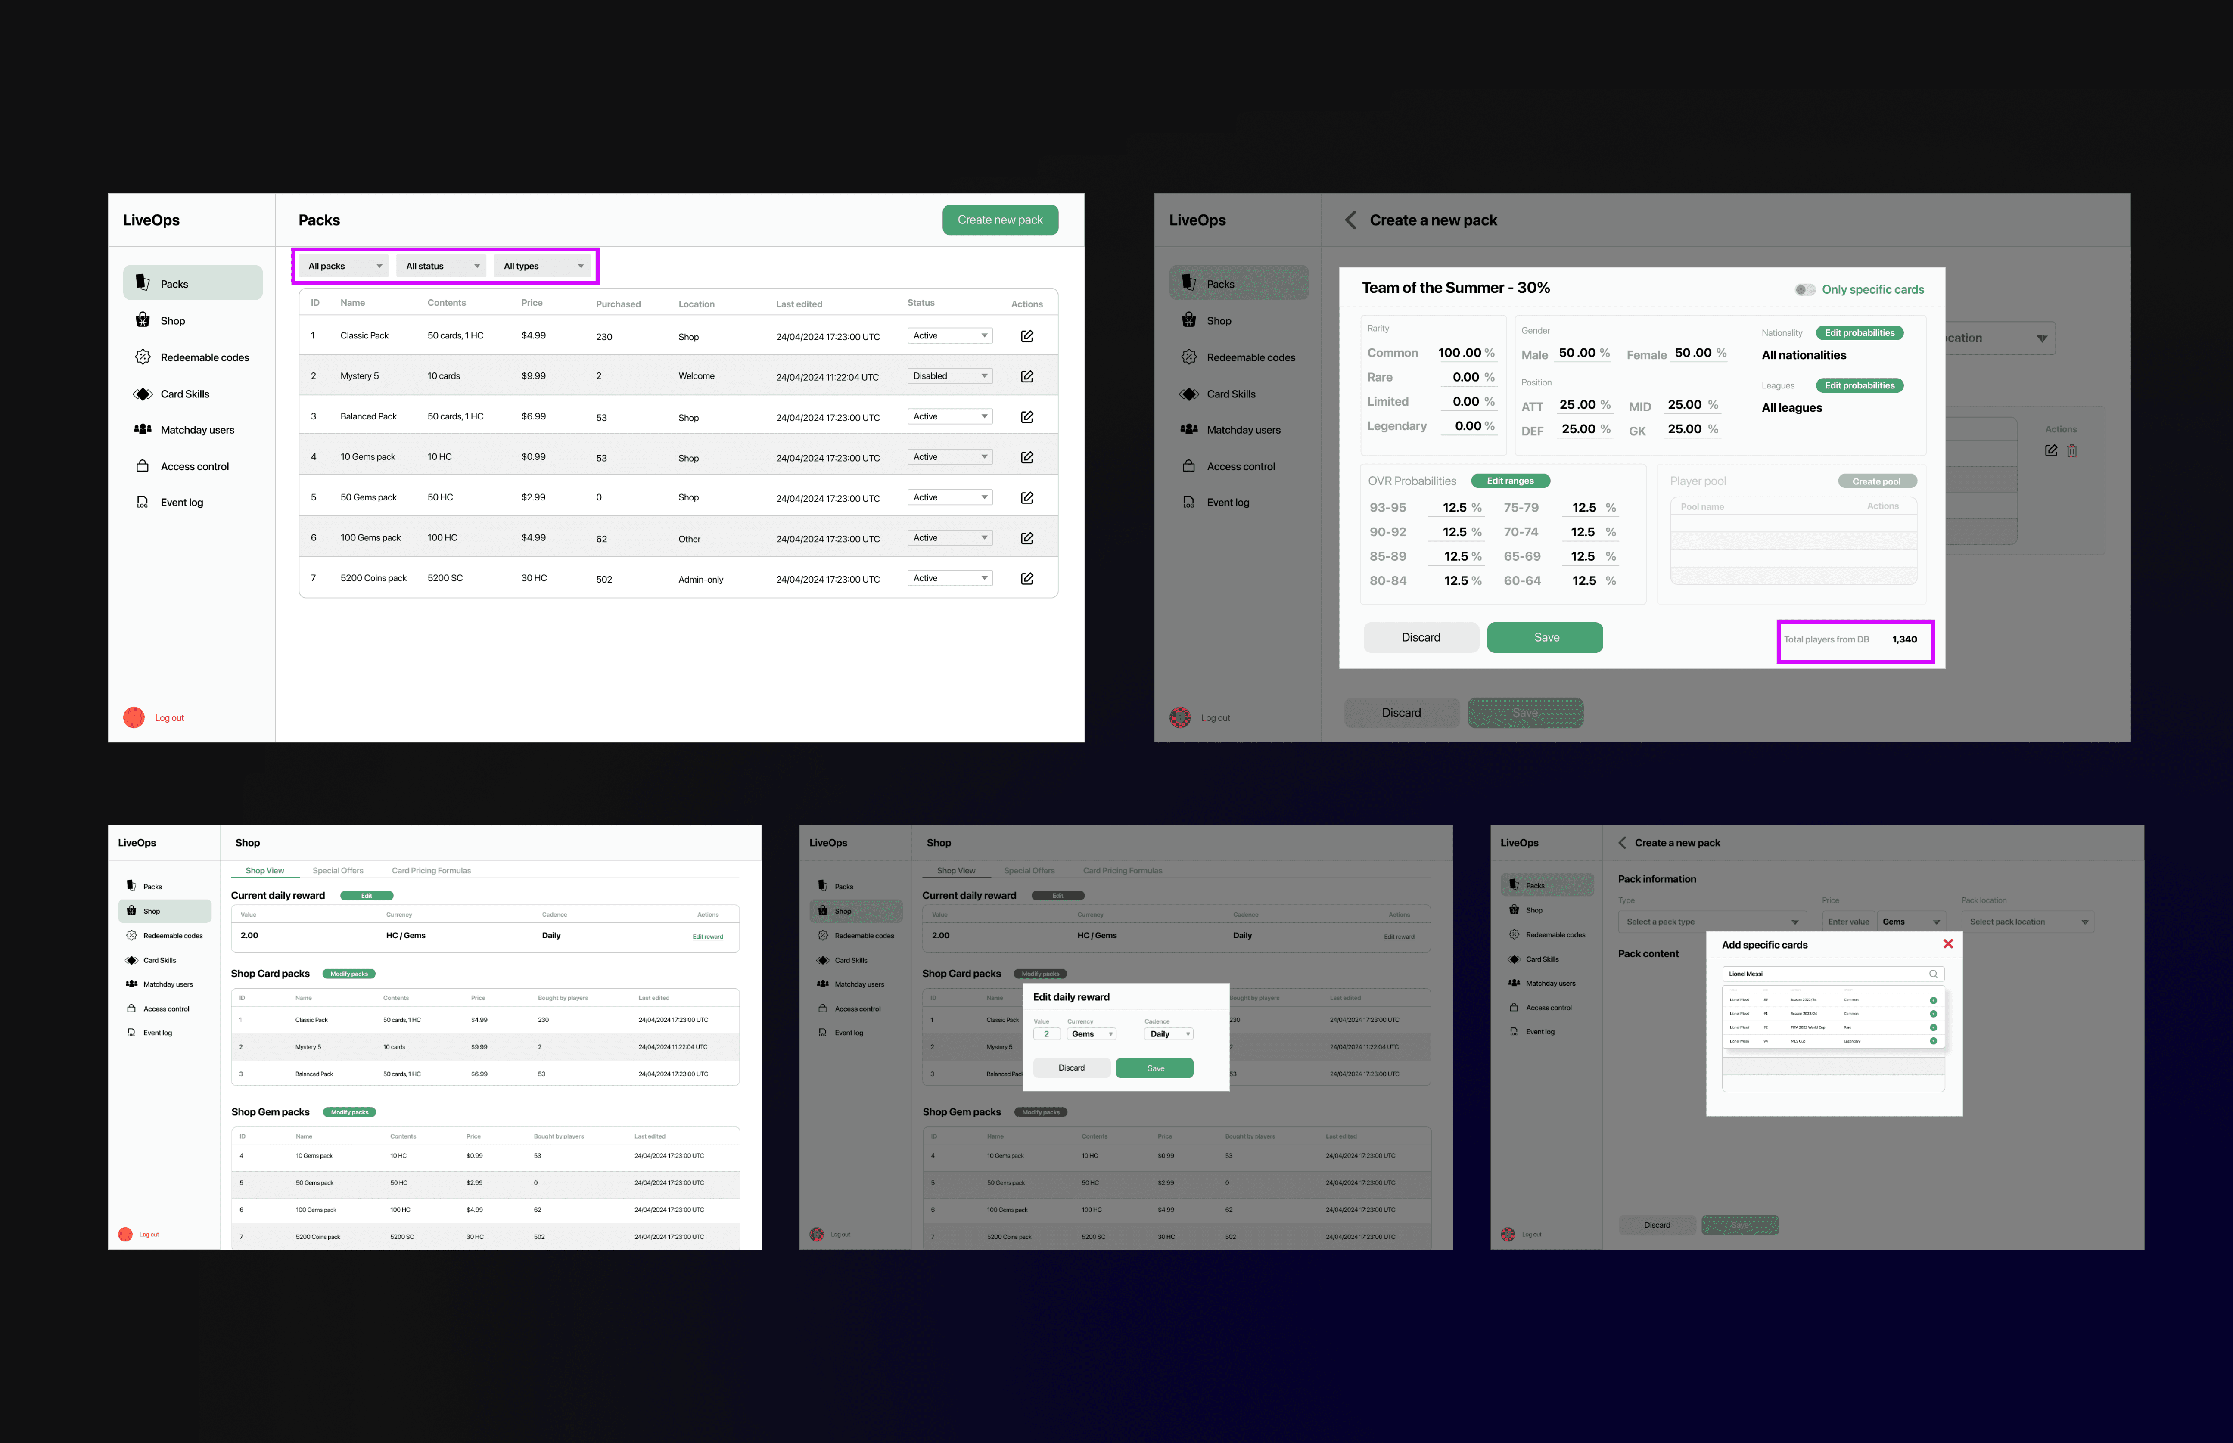This screenshot has width=2233, height=1443.
Task: Open Card Pricing Formulas tab in undimmed Shop
Action: (x=431, y=870)
